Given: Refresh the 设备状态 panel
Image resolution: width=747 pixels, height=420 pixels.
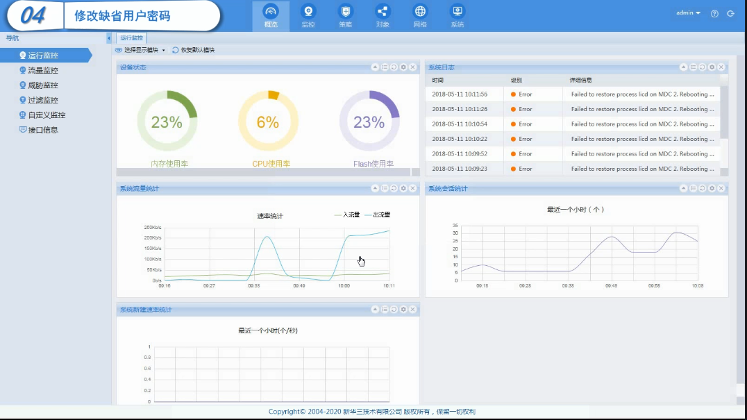Looking at the screenshot, I should point(394,67).
